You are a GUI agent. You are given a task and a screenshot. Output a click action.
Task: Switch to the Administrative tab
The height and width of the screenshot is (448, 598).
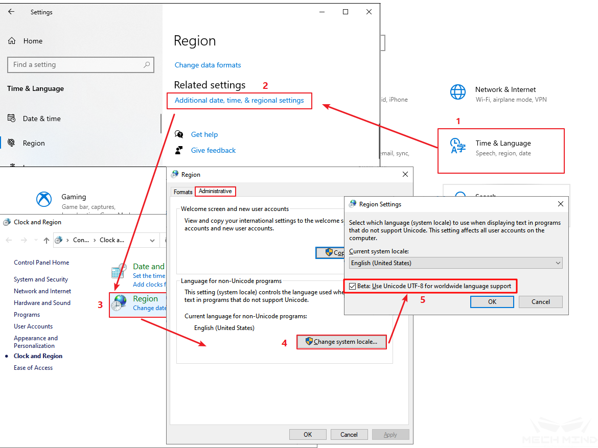(215, 191)
